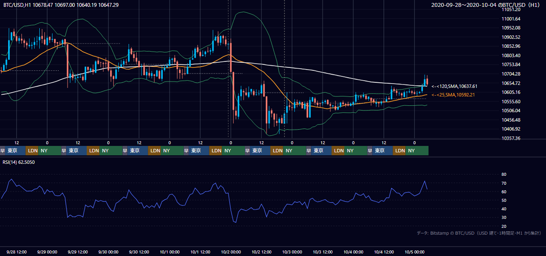Click the BTC/USD,H1 OHLC header text
This screenshot has width=546, height=256.
pyautogui.click(x=61, y=5)
